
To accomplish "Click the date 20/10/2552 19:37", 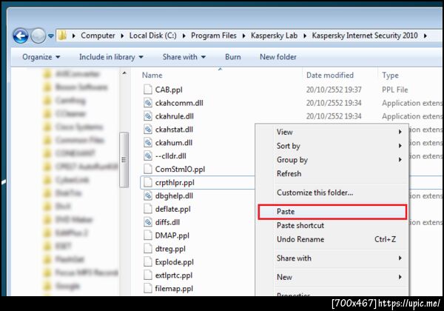I will click(x=334, y=90).
